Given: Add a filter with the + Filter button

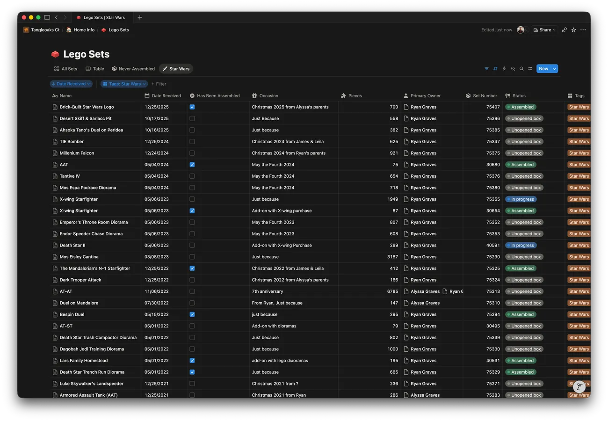Looking at the screenshot, I should [159, 84].
